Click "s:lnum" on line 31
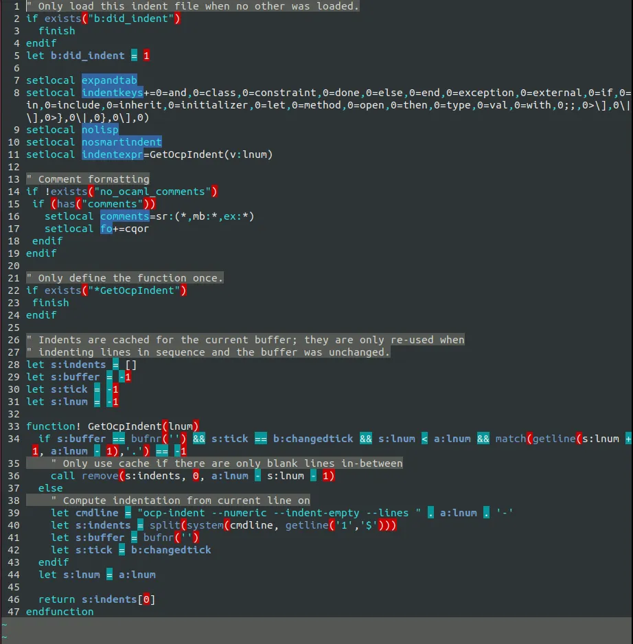 pos(69,401)
